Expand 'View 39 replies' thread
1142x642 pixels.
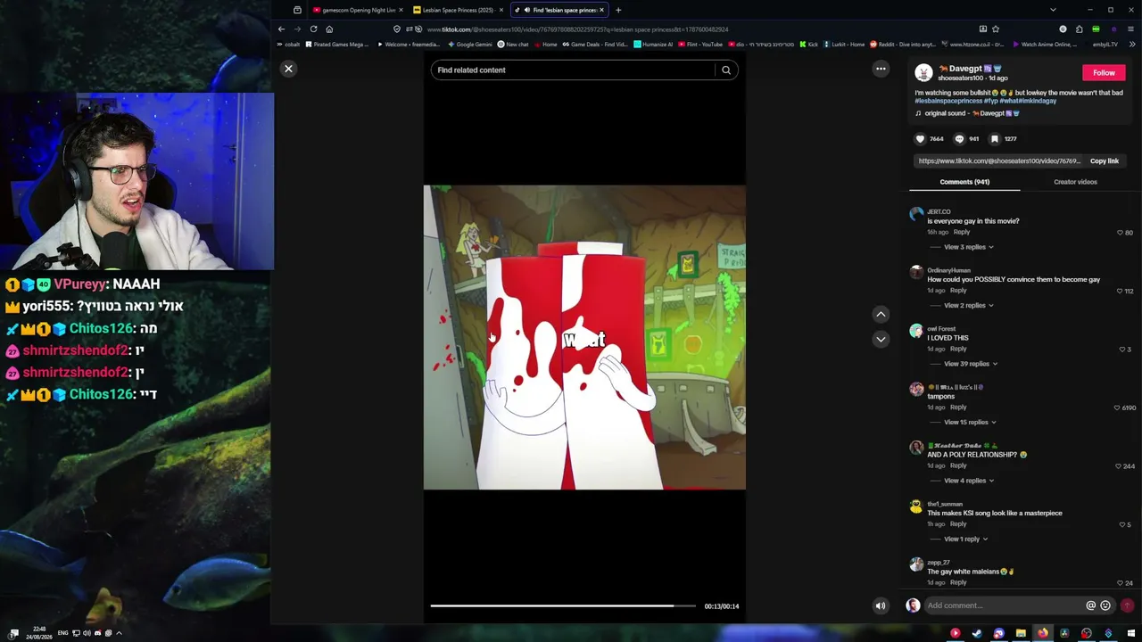[x=970, y=364]
